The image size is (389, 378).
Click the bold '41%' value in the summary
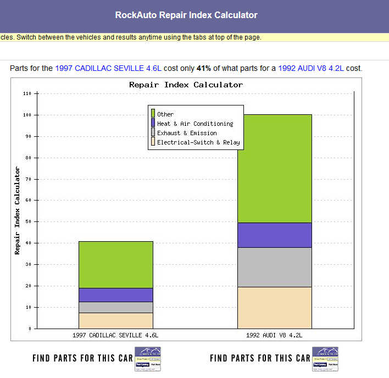click(x=204, y=68)
